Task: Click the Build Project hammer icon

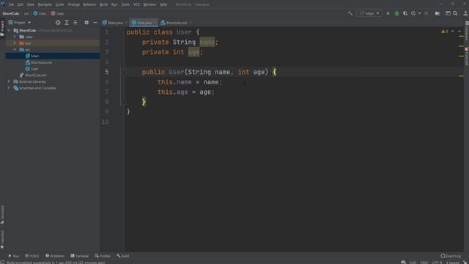Action: [x=350, y=13]
